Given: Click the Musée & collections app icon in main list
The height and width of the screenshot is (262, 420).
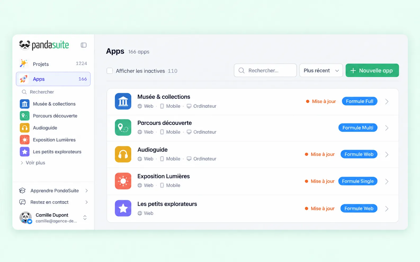Looking at the screenshot, I should (123, 101).
